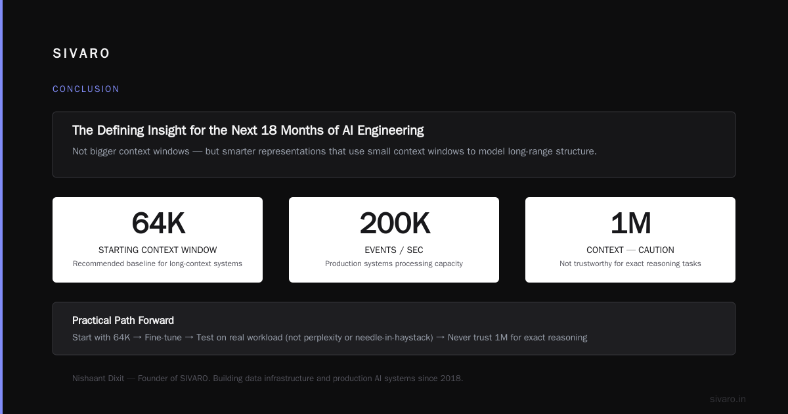This screenshot has height=414, width=788.
Task: Click the smarter representations subtitle text
Action: 334,151
